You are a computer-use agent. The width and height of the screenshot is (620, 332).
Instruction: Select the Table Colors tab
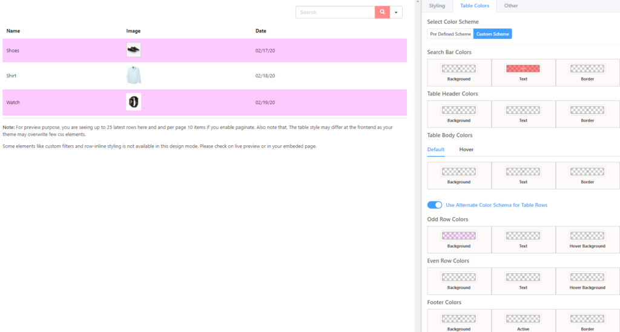[475, 6]
